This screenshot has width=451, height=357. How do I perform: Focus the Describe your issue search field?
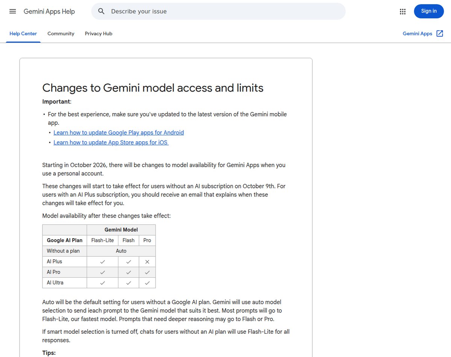tap(218, 11)
